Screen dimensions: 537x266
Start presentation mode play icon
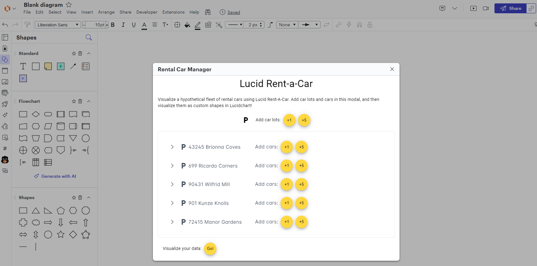point(473,8)
